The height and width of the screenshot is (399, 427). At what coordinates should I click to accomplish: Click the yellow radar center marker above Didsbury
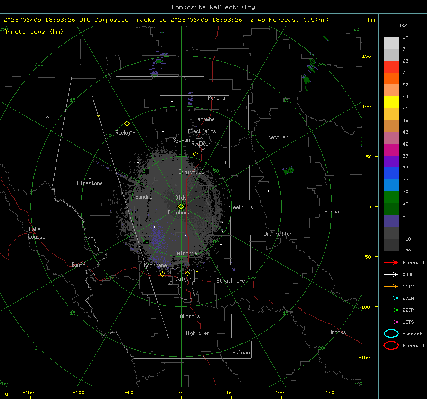tap(181, 206)
